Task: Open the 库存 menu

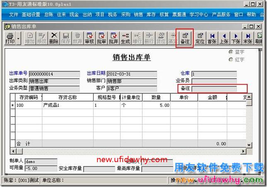Action: coord(151,15)
